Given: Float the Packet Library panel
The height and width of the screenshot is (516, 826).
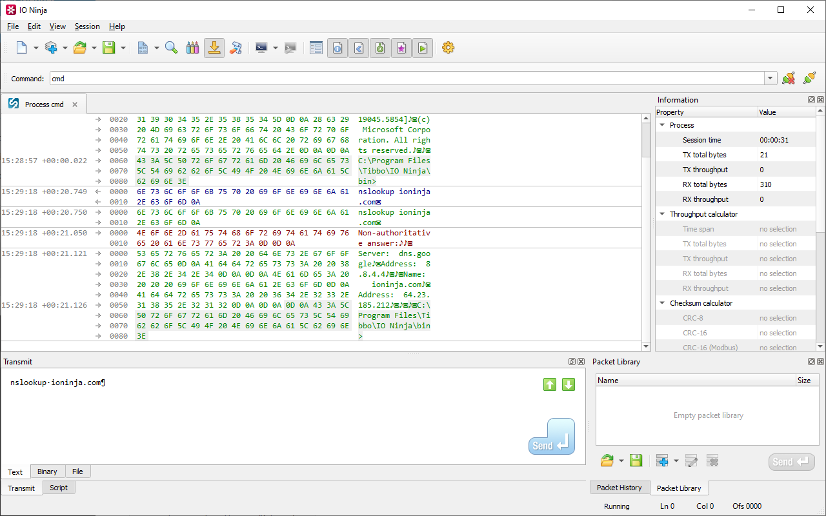Looking at the screenshot, I should pos(812,362).
